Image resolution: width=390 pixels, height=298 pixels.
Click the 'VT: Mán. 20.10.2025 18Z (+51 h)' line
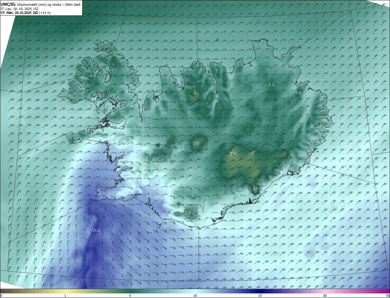point(26,13)
